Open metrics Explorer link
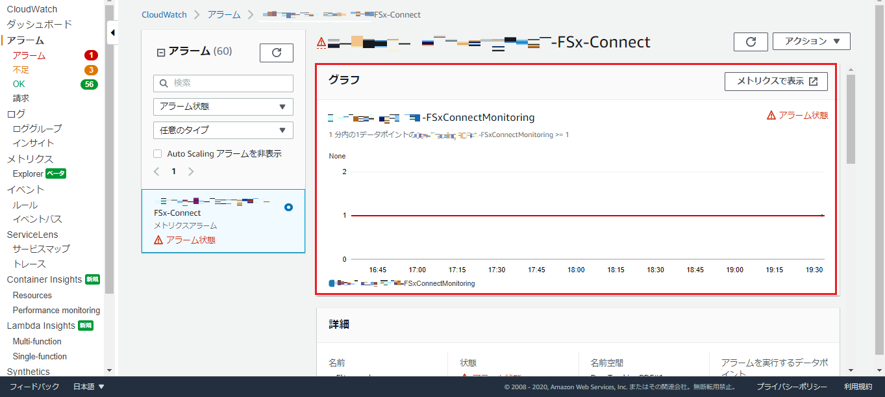The width and height of the screenshot is (885, 397). (28, 173)
